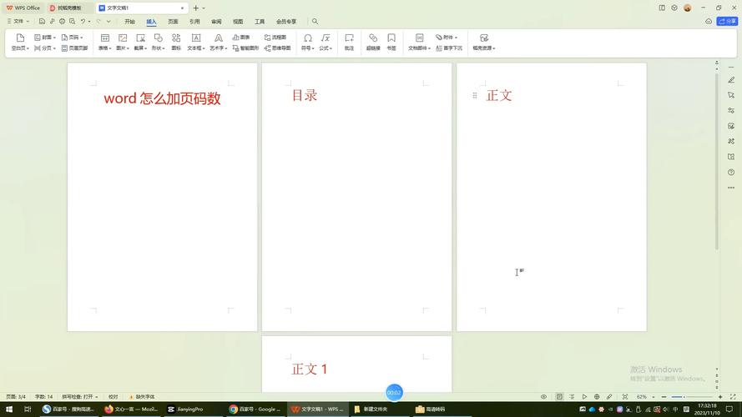Toggle 拼写检查 spell check status

[x=80, y=397]
